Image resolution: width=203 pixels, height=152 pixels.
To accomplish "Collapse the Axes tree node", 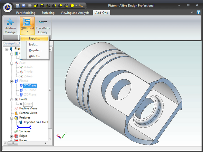I will 12,63.
